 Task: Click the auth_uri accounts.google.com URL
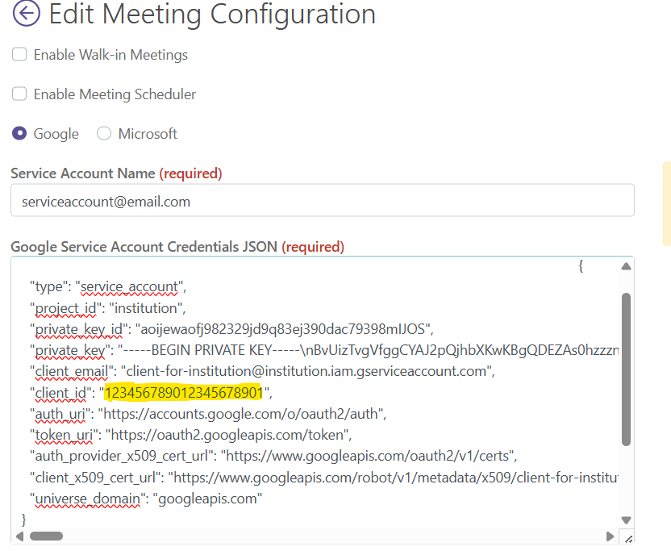242,414
